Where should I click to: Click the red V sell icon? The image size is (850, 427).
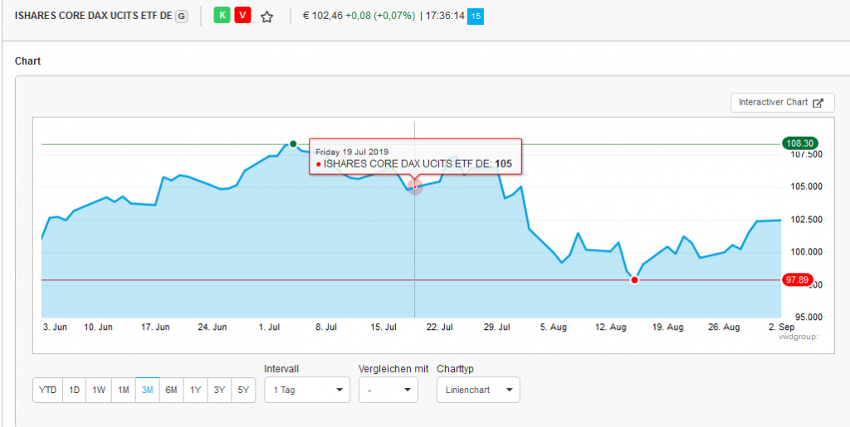coord(242,16)
